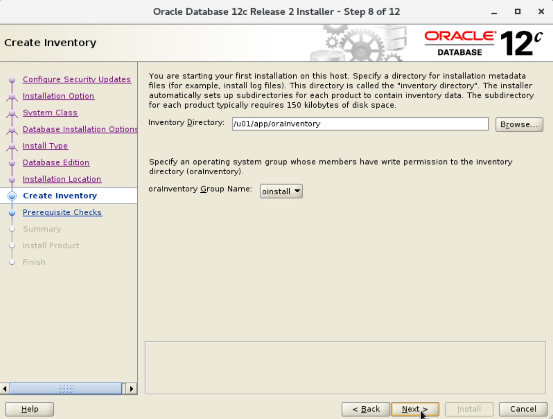Click the Installation Option step node icon
Viewport: 553px width, 419px height.
point(12,97)
